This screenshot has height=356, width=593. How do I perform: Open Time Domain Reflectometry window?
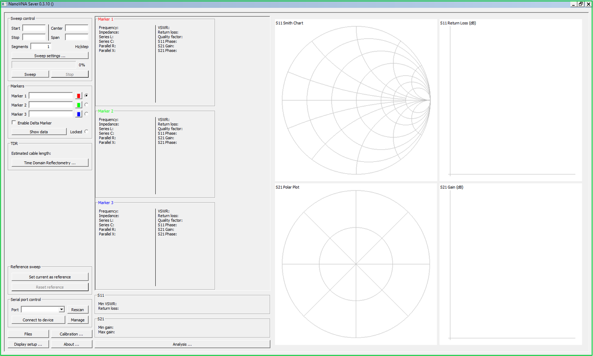[x=50, y=163]
